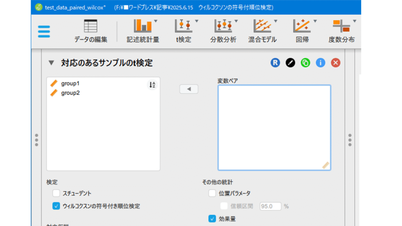
Task: Close analysis with red X icon
Action: 335,63
